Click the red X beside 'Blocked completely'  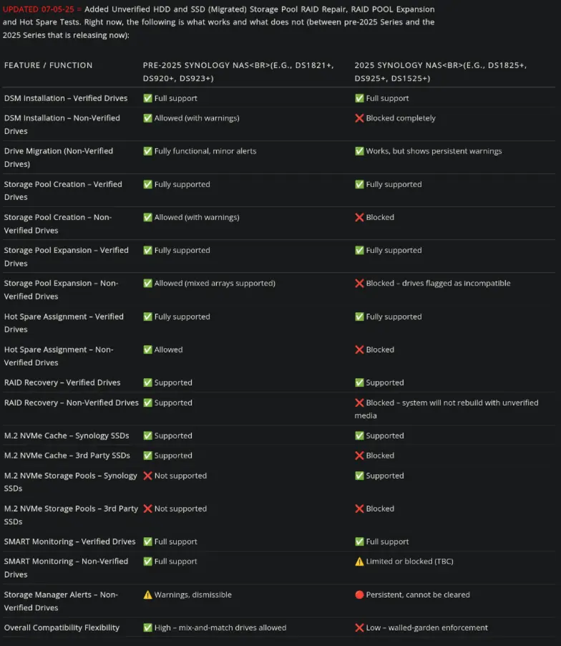[x=359, y=118]
